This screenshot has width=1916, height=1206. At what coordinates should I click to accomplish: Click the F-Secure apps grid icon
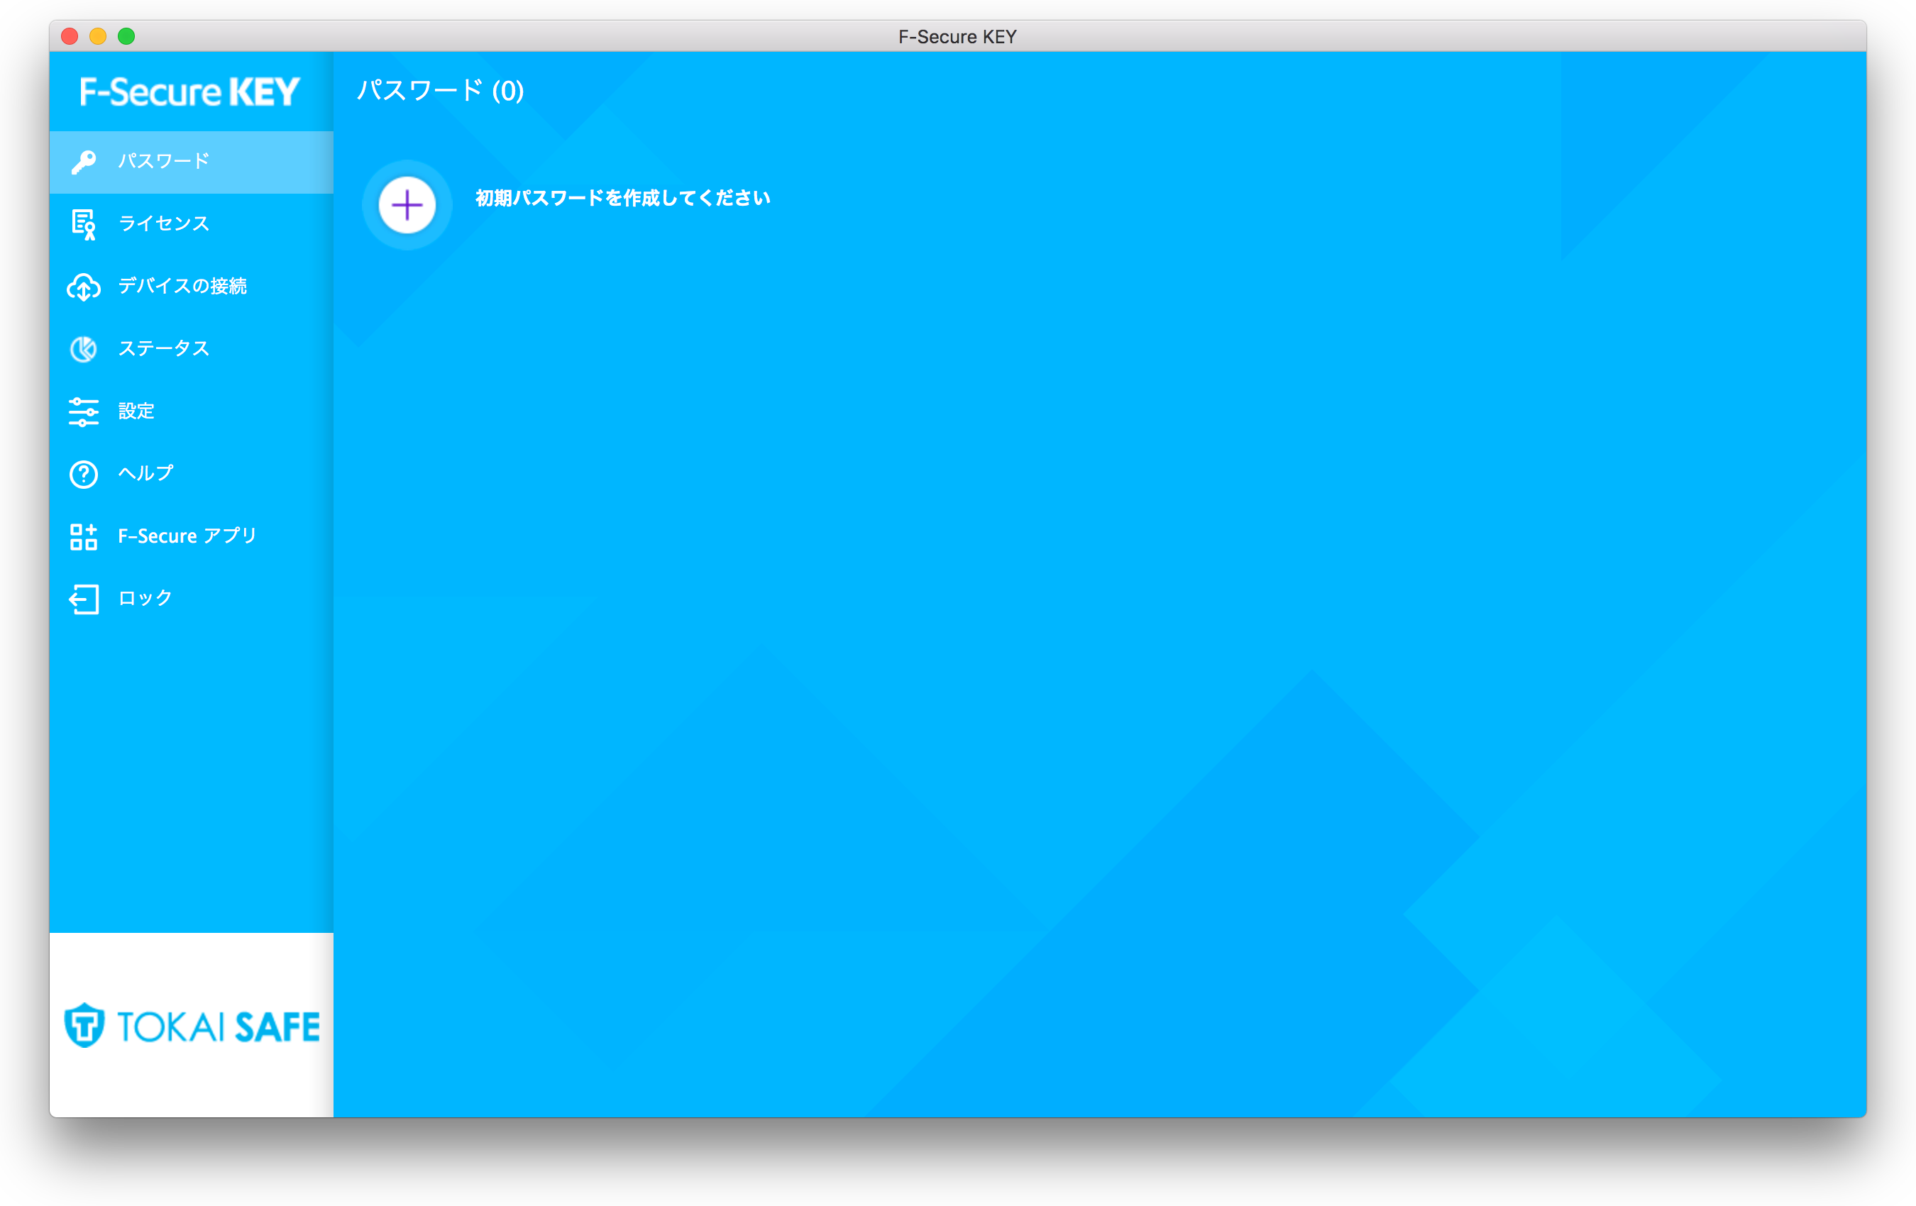(84, 537)
